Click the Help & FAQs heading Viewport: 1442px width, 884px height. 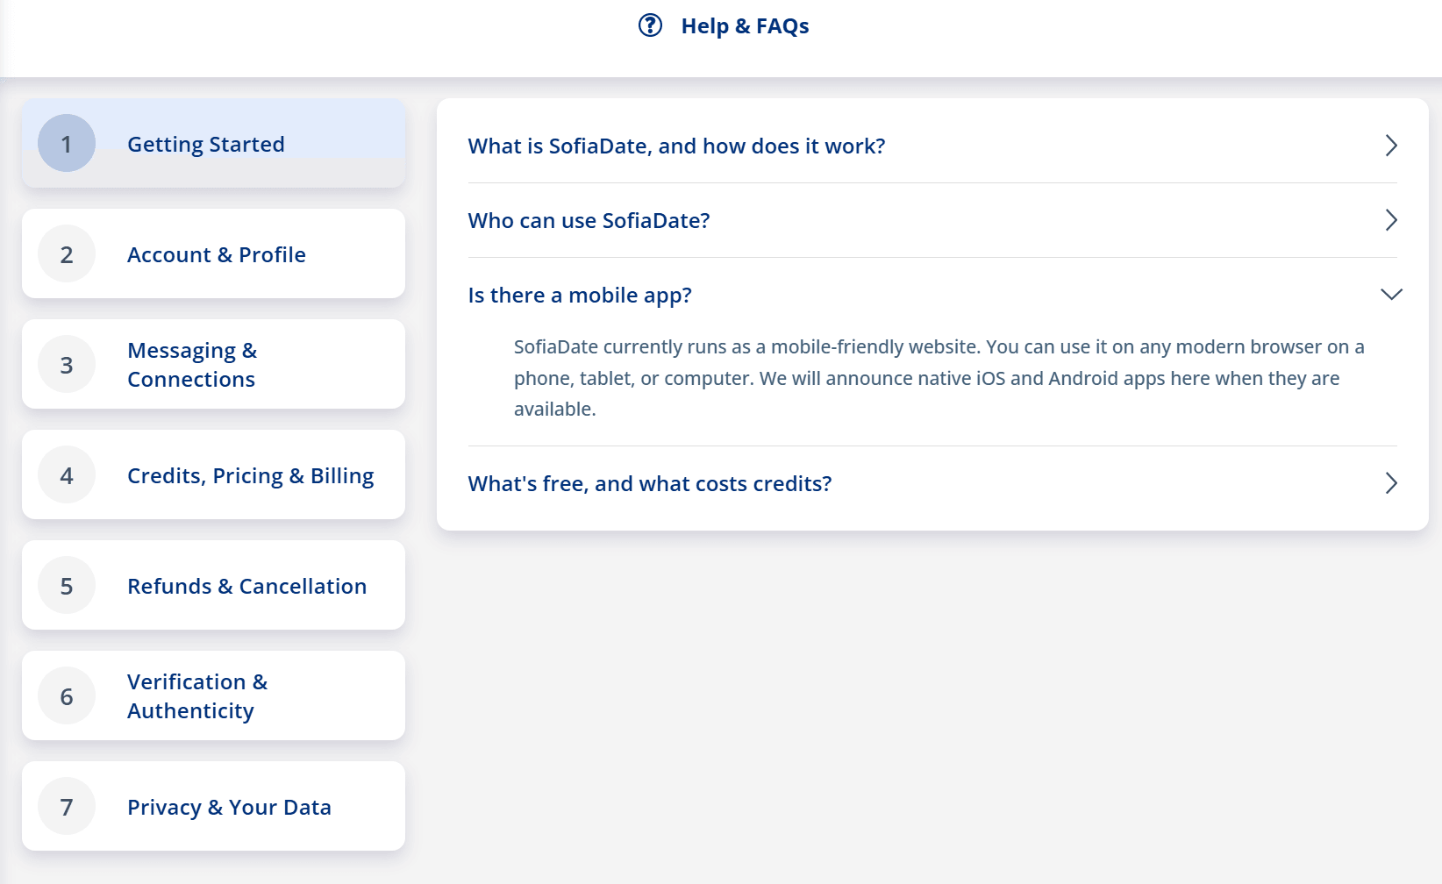tap(745, 26)
